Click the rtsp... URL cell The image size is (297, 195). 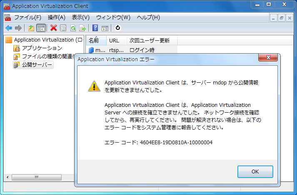117,50
